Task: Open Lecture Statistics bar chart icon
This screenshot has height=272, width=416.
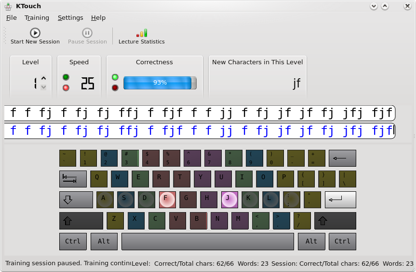Action: [141, 33]
